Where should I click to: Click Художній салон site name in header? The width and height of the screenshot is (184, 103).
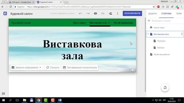pos(21,23)
